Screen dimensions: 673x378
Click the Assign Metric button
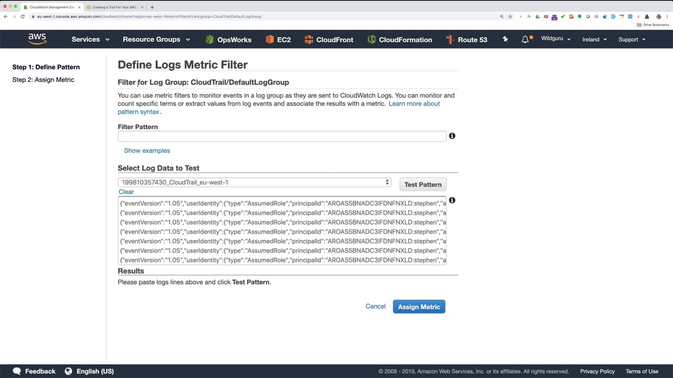pos(419,307)
